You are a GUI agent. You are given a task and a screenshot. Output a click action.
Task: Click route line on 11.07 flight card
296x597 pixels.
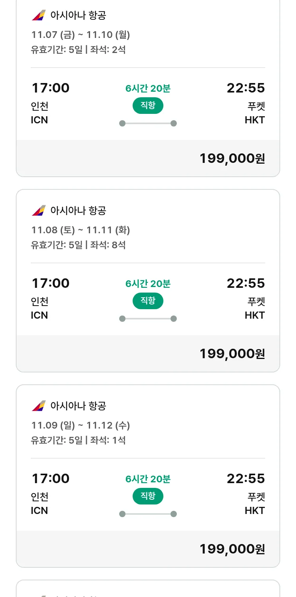[x=148, y=123]
